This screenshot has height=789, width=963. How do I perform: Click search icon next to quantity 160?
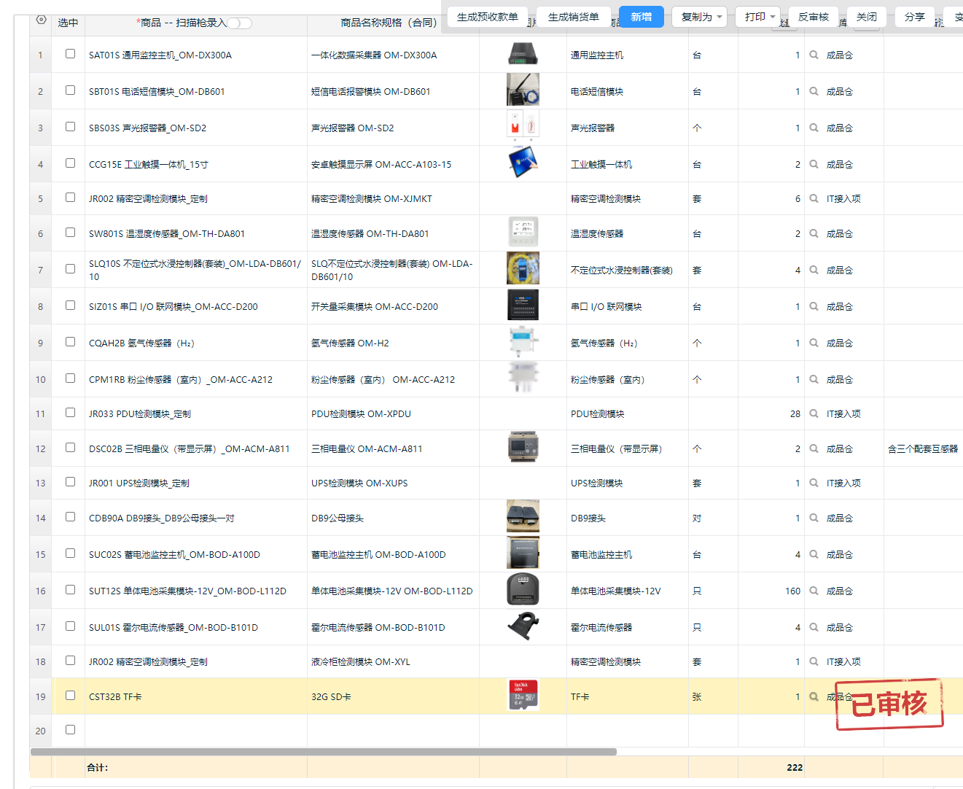(814, 591)
